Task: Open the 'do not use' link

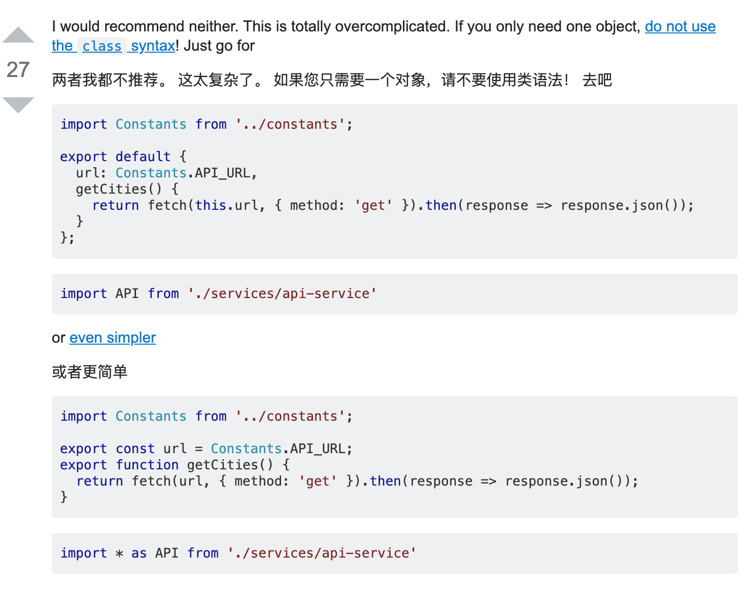Action: tap(680, 26)
